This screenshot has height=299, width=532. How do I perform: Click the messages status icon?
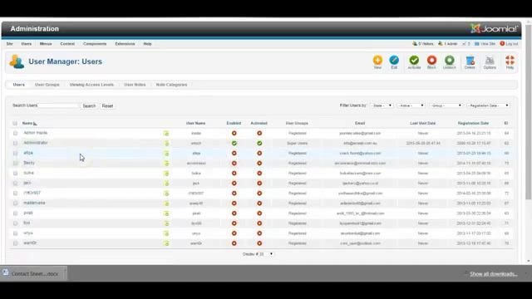[x=464, y=44]
